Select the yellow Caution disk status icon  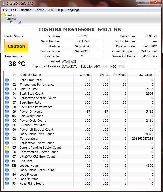pos(3,15)
